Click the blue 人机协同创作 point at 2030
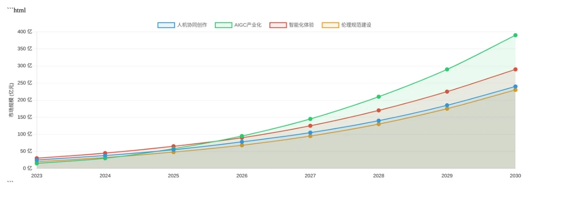Screen dimensions: 565x203 (x=515, y=86)
